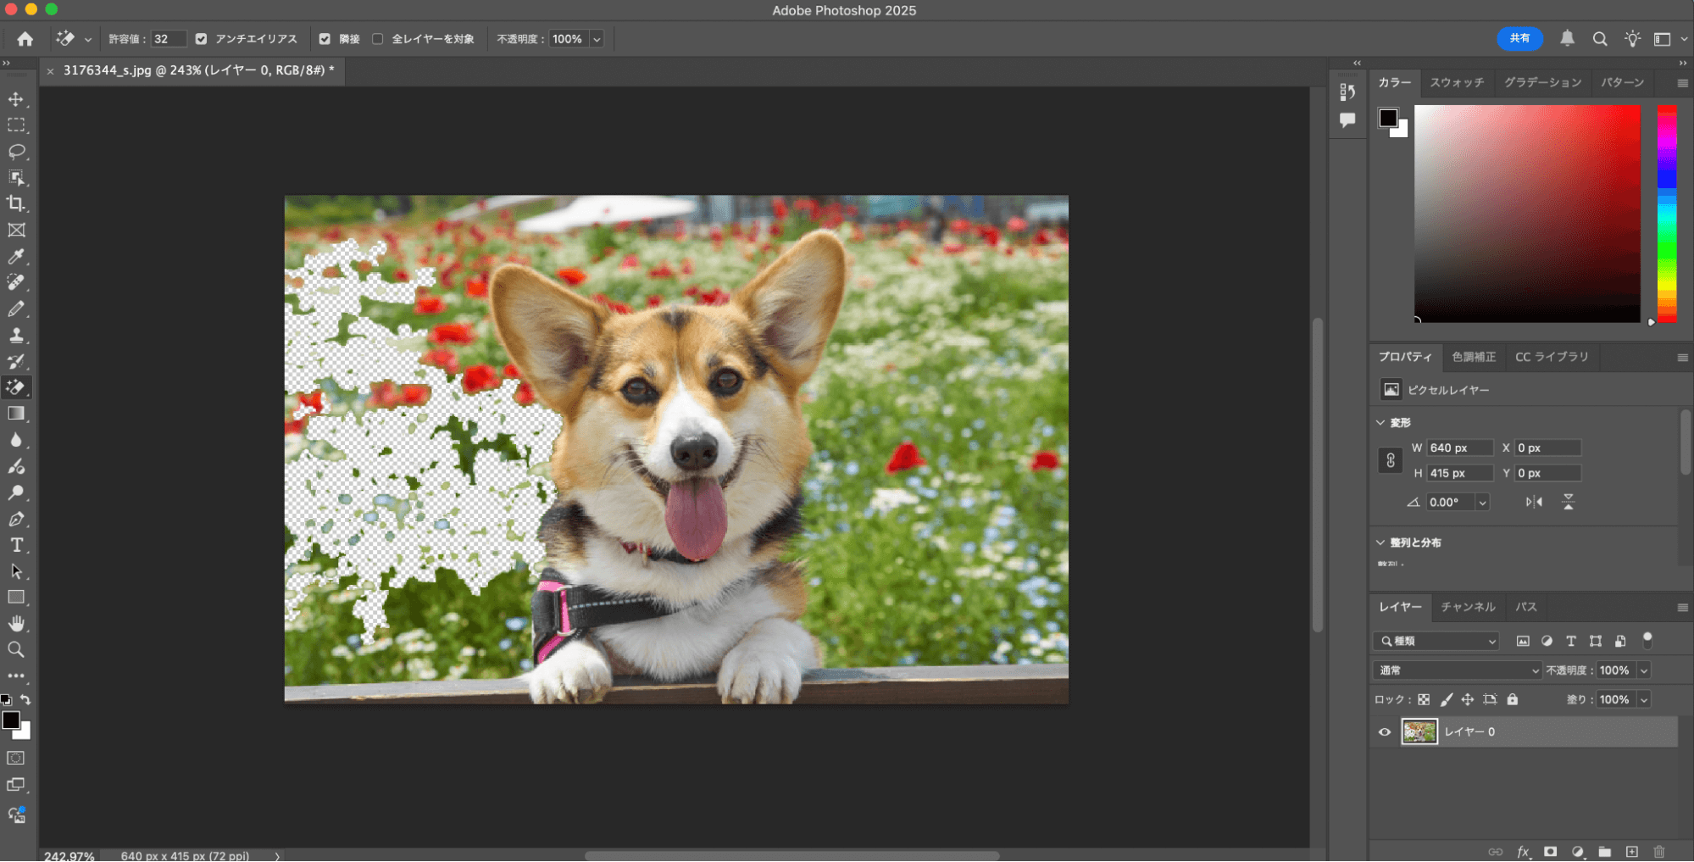This screenshot has height=862, width=1694.
Task: Select the Zoom tool in toolbar
Action: click(x=16, y=650)
